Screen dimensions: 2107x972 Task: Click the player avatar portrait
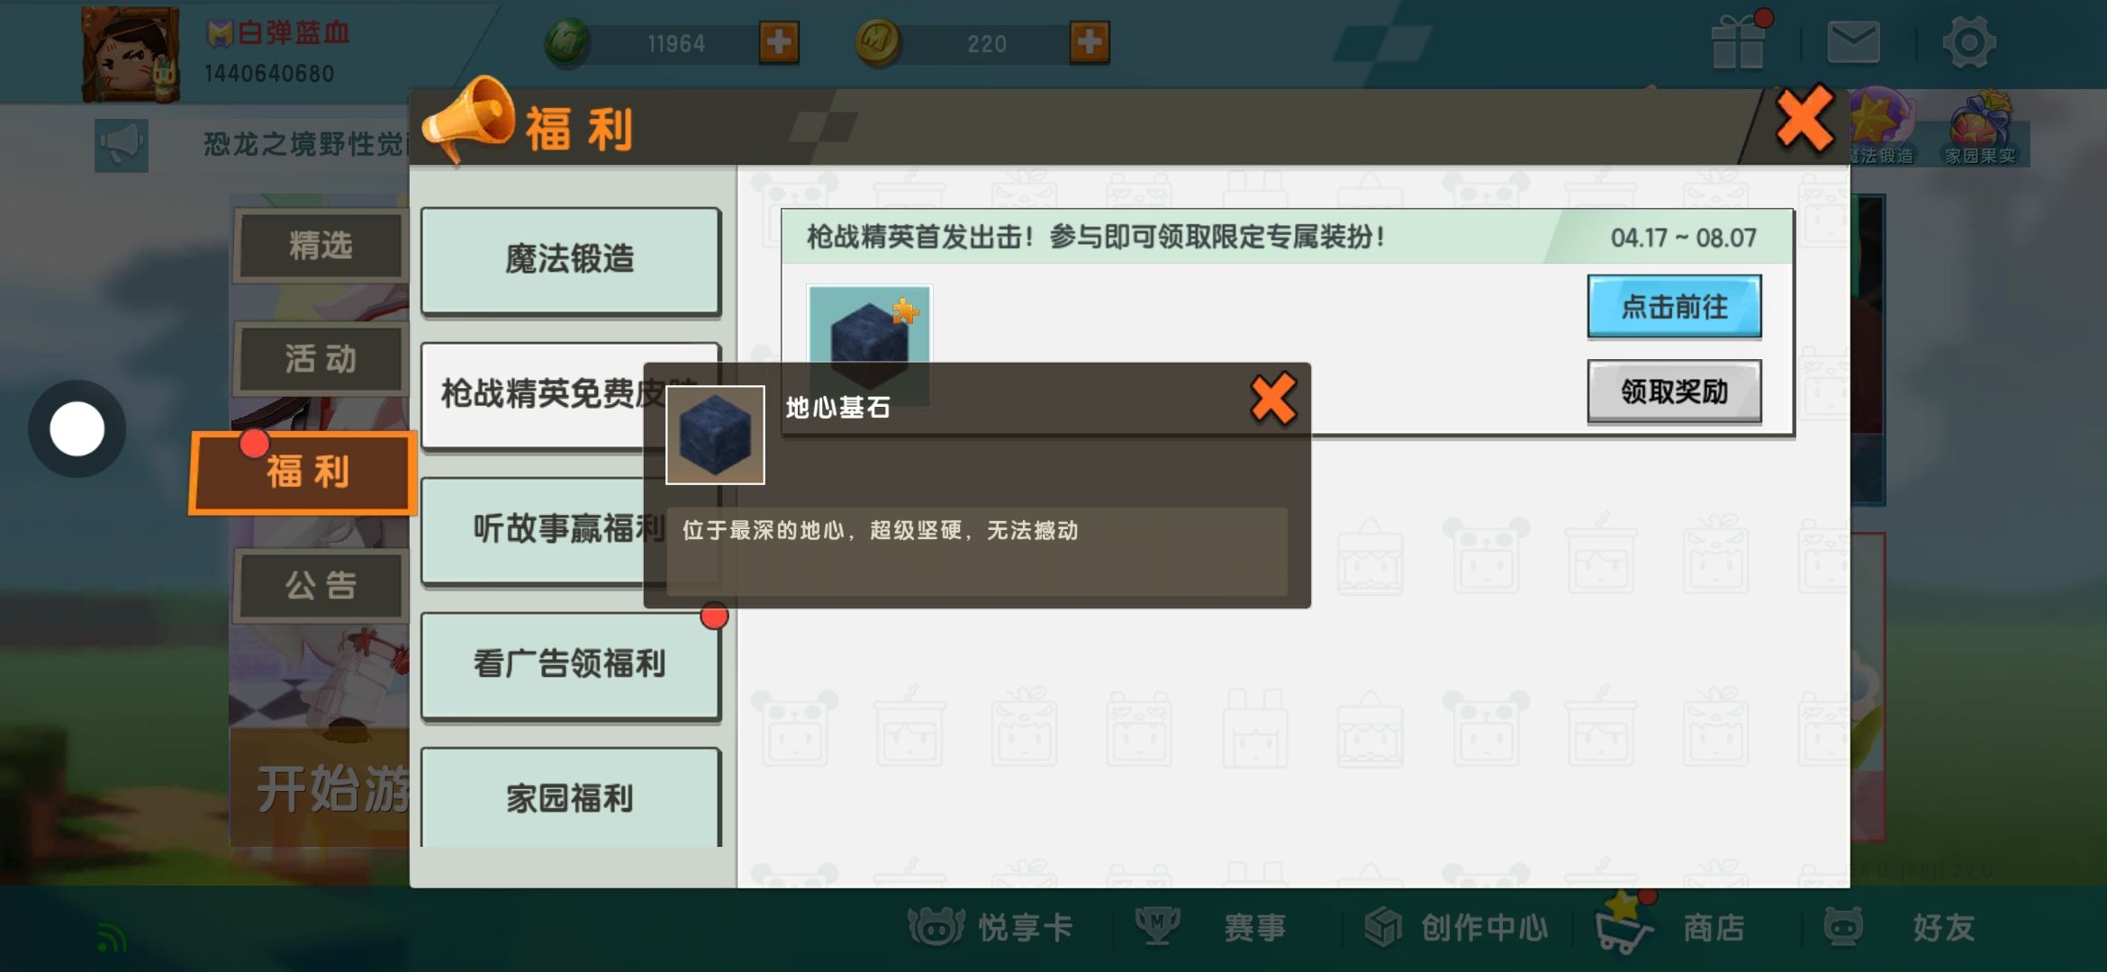[x=131, y=54]
